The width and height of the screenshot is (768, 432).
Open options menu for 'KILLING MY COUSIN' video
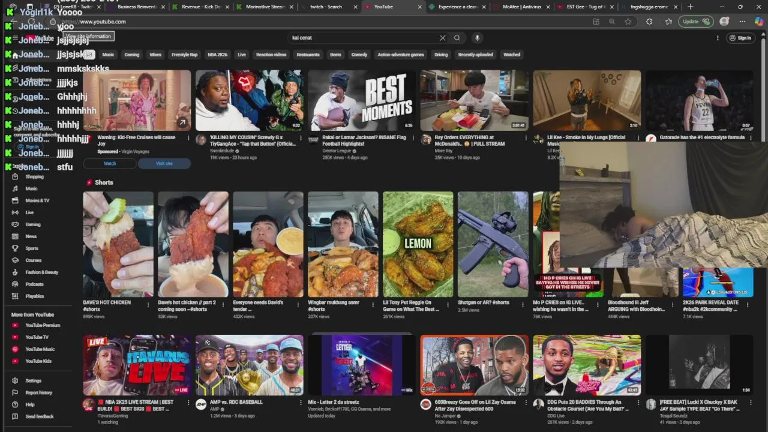pyautogui.click(x=301, y=138)
